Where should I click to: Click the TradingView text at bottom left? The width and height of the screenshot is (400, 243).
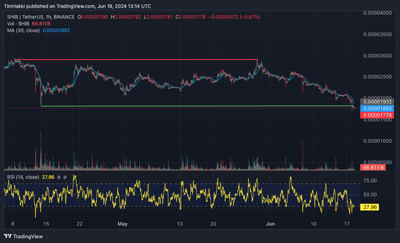click(28, 236)
